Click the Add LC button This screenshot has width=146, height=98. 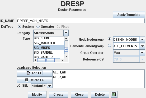tap(34, 73)
